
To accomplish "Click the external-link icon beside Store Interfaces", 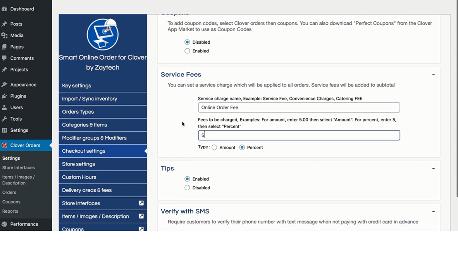I will (141, 203).
